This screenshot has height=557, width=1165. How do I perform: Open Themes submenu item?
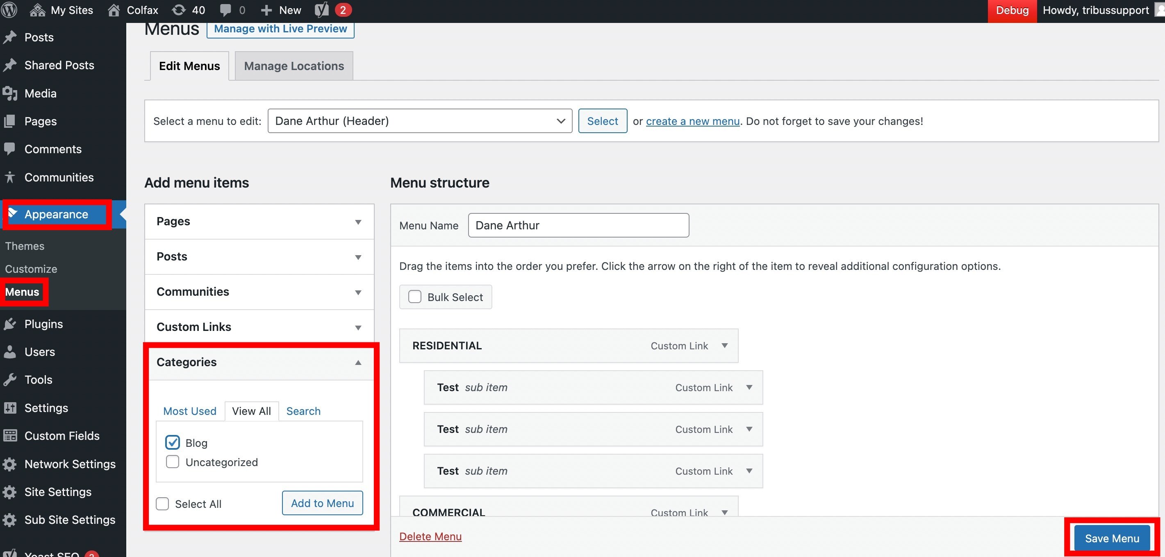pos(25,246)
